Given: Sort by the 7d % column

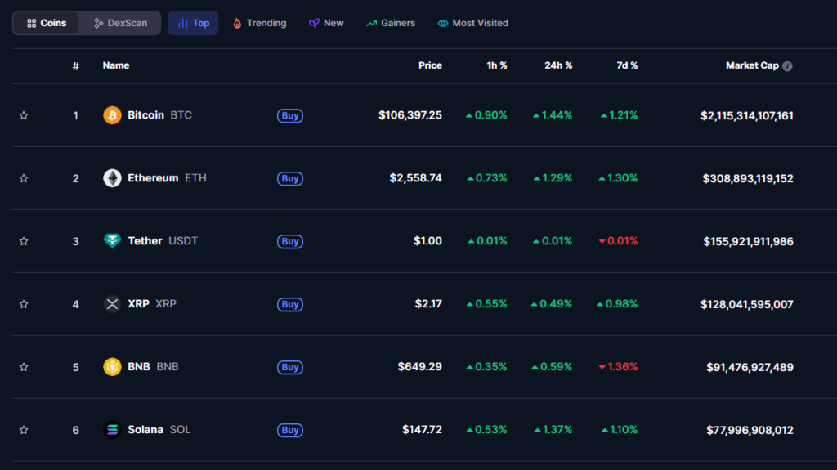Looking at the screenshot, I should (627, 65).
